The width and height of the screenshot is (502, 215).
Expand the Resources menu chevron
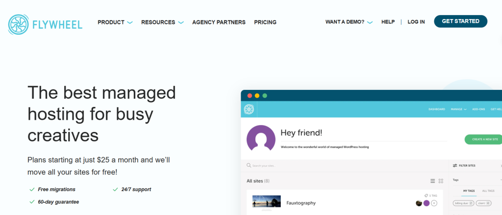click(x=181, y=22)
